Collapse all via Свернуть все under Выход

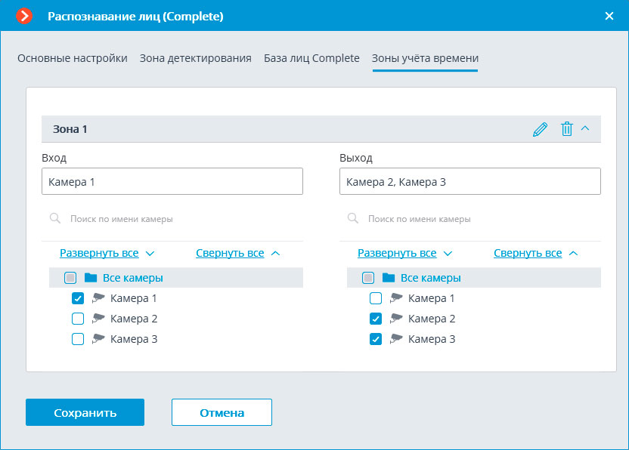528,253
